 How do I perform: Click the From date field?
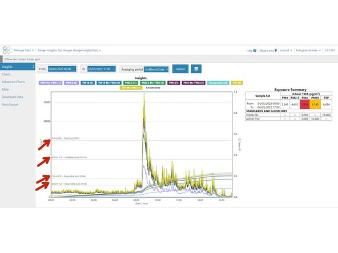coord(62,69)
